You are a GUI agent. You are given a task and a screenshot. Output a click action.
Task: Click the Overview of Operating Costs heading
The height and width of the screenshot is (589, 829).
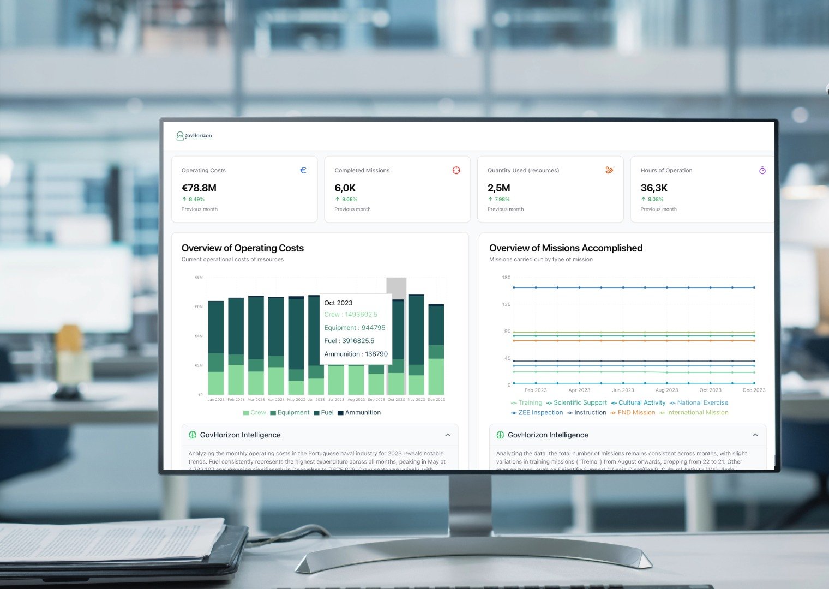click(x=243, y=248)
